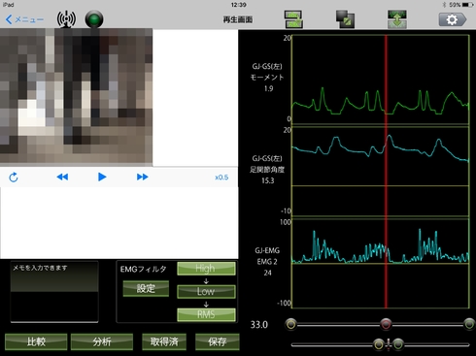Image resolution: width=476 pixels, height=356 pixels.
Task: Toggle the High filter
Action: (206, 269)
